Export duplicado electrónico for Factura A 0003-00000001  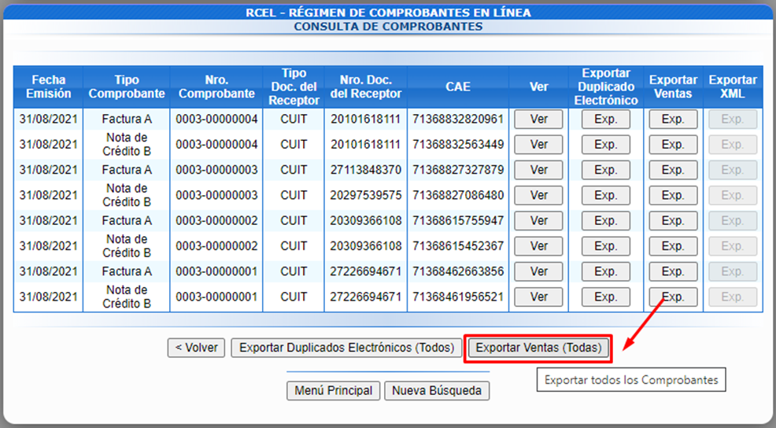coord(605,271)
